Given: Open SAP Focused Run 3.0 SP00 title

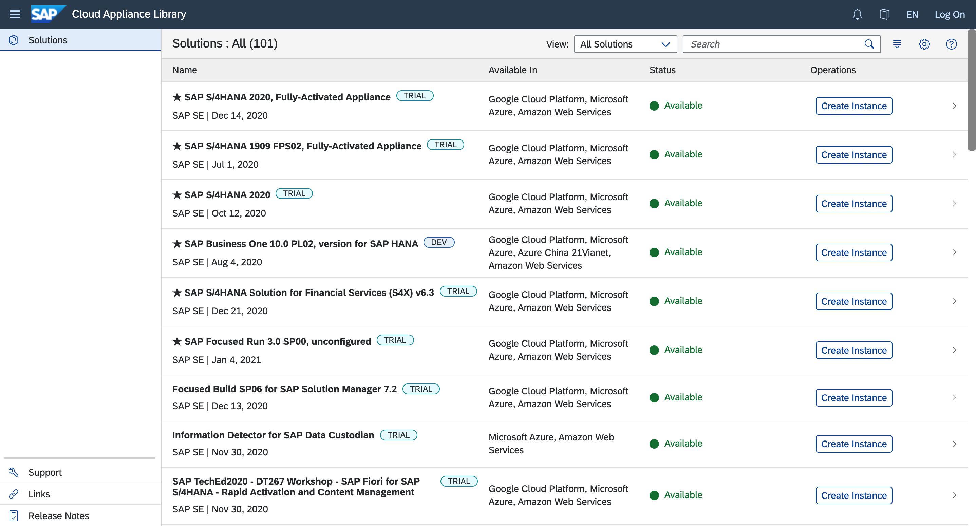Looking at the screenshot, I should pos(278,342).
